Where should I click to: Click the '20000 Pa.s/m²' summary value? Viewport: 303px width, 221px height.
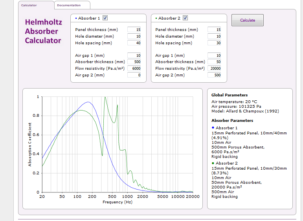click(x=227, y=187)
